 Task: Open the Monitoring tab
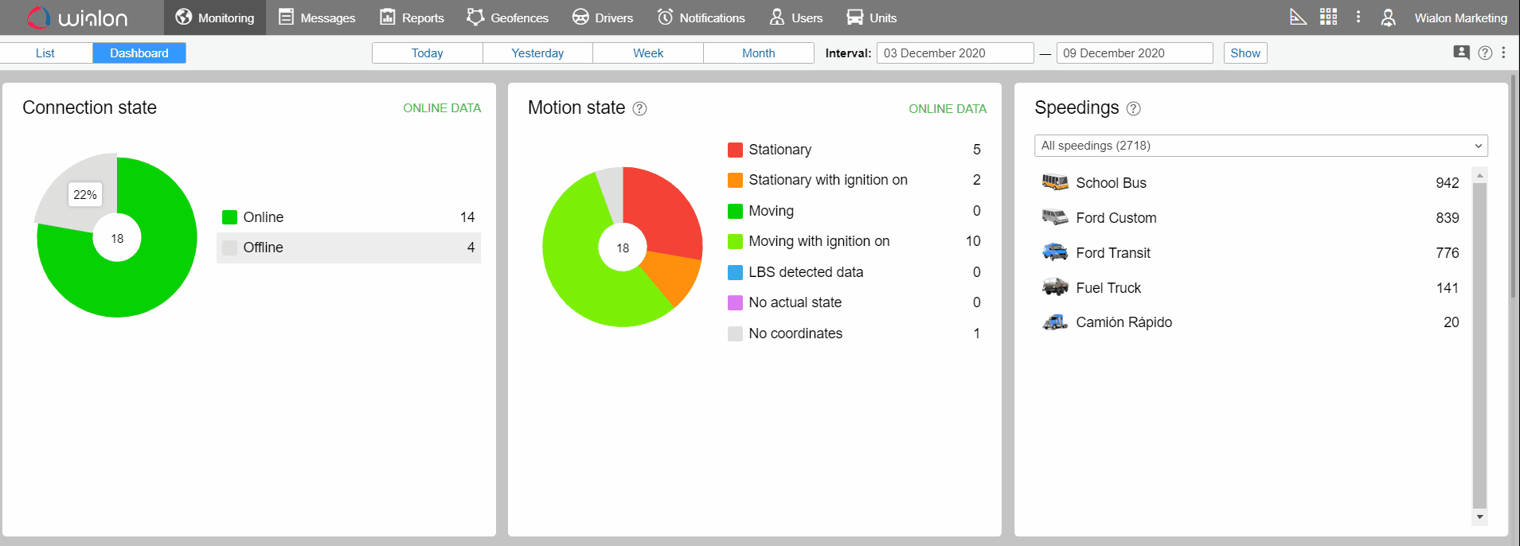[x=215, y=18]
